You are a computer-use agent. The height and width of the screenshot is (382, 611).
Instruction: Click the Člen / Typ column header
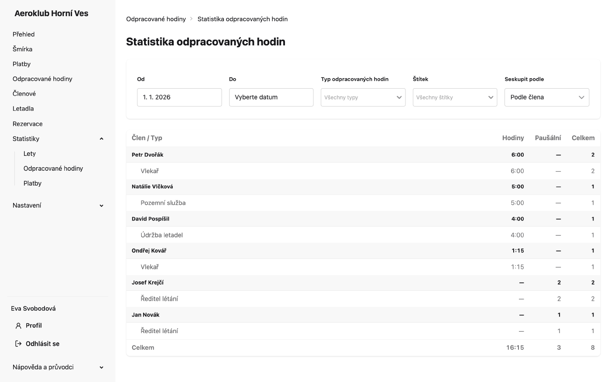coord(147,138)
